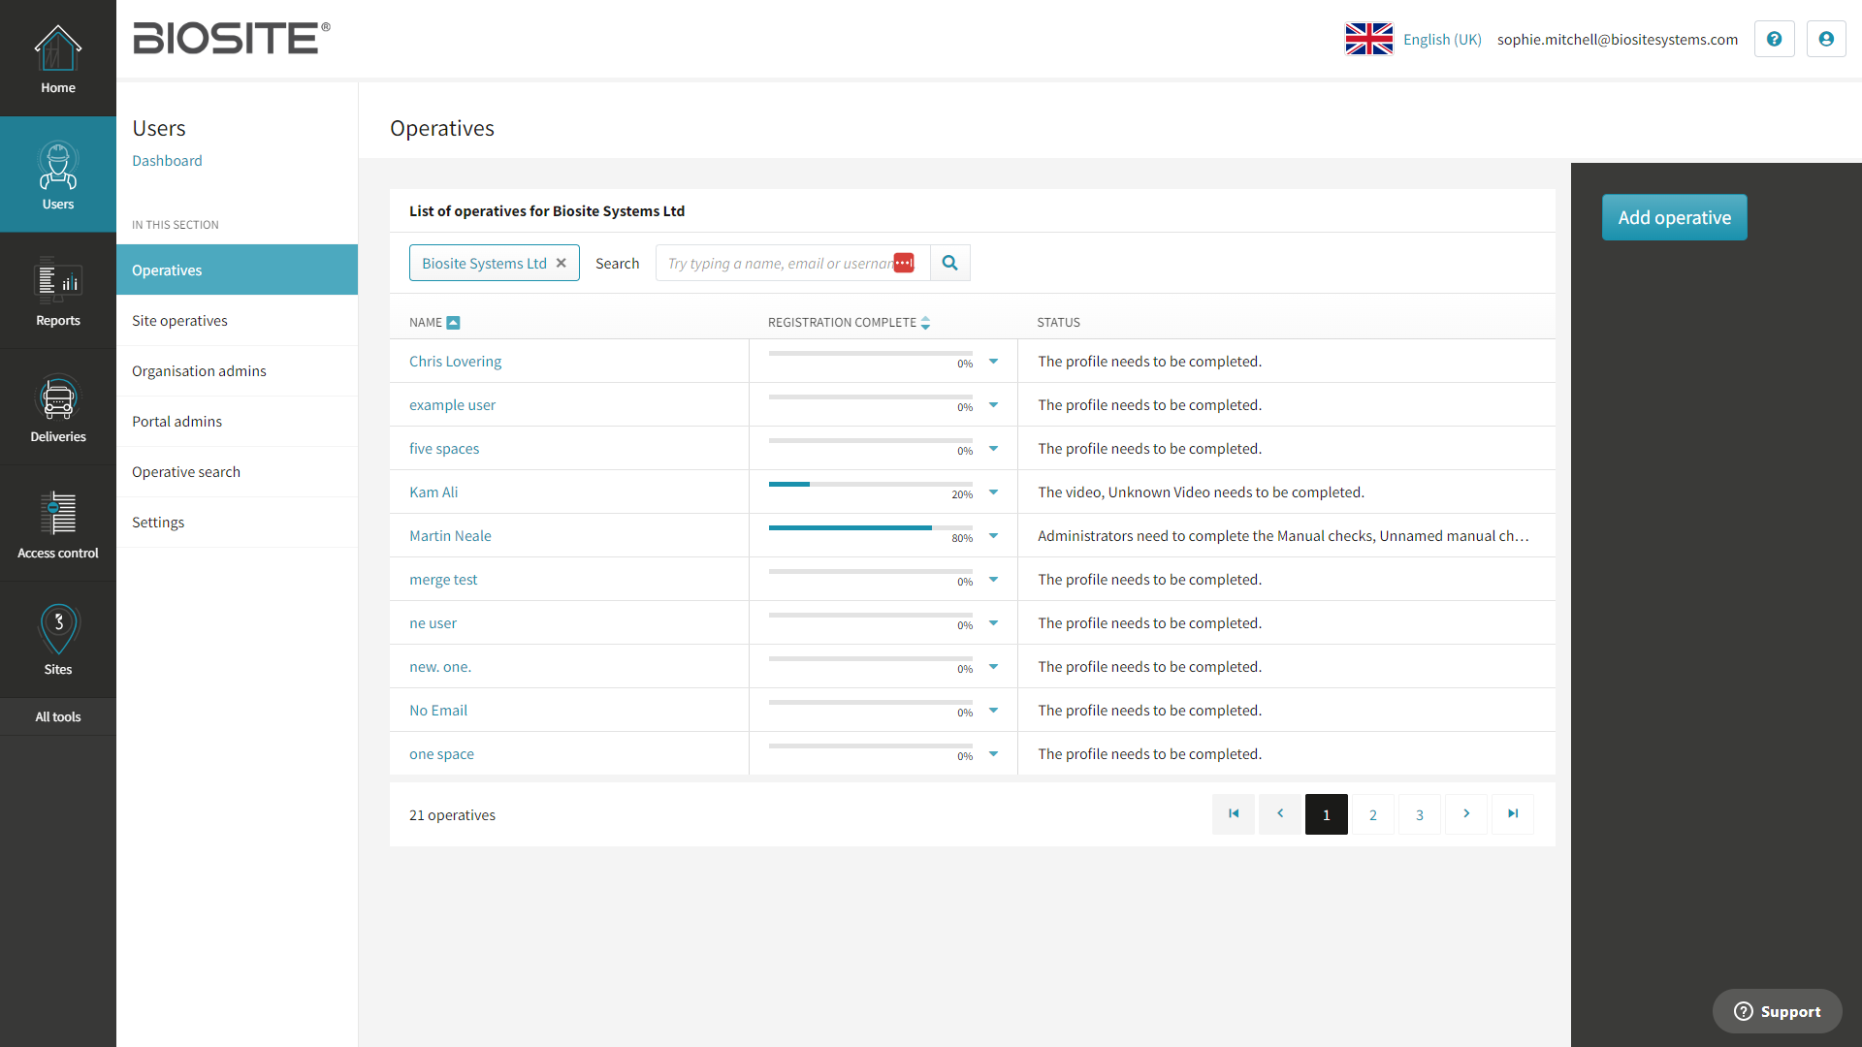Open Site operatives section
The image size is (1862, 1047).
click(179, 321)
